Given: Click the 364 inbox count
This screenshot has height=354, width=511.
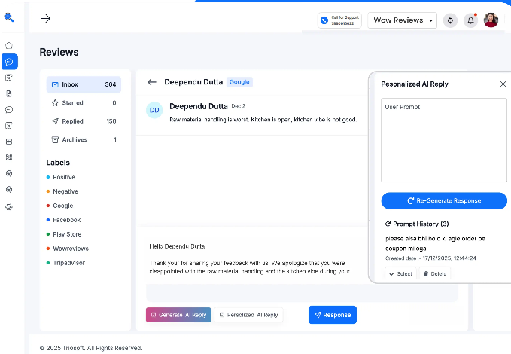Looking at the screenshot, I should [x=111, y=84].
